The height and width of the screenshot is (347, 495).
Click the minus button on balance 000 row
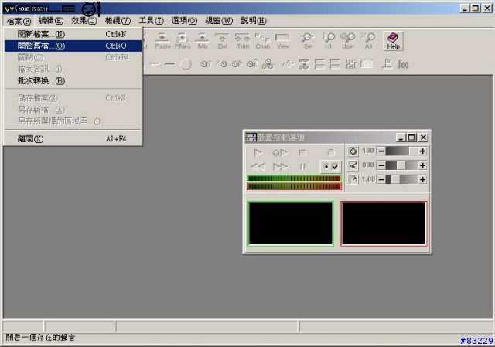[x=381, y=165]
